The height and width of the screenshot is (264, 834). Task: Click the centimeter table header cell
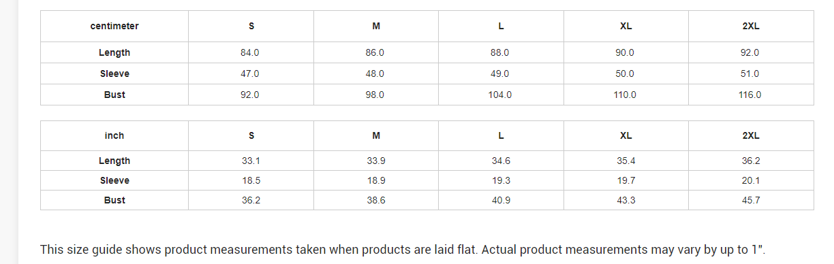pos(114,26)
